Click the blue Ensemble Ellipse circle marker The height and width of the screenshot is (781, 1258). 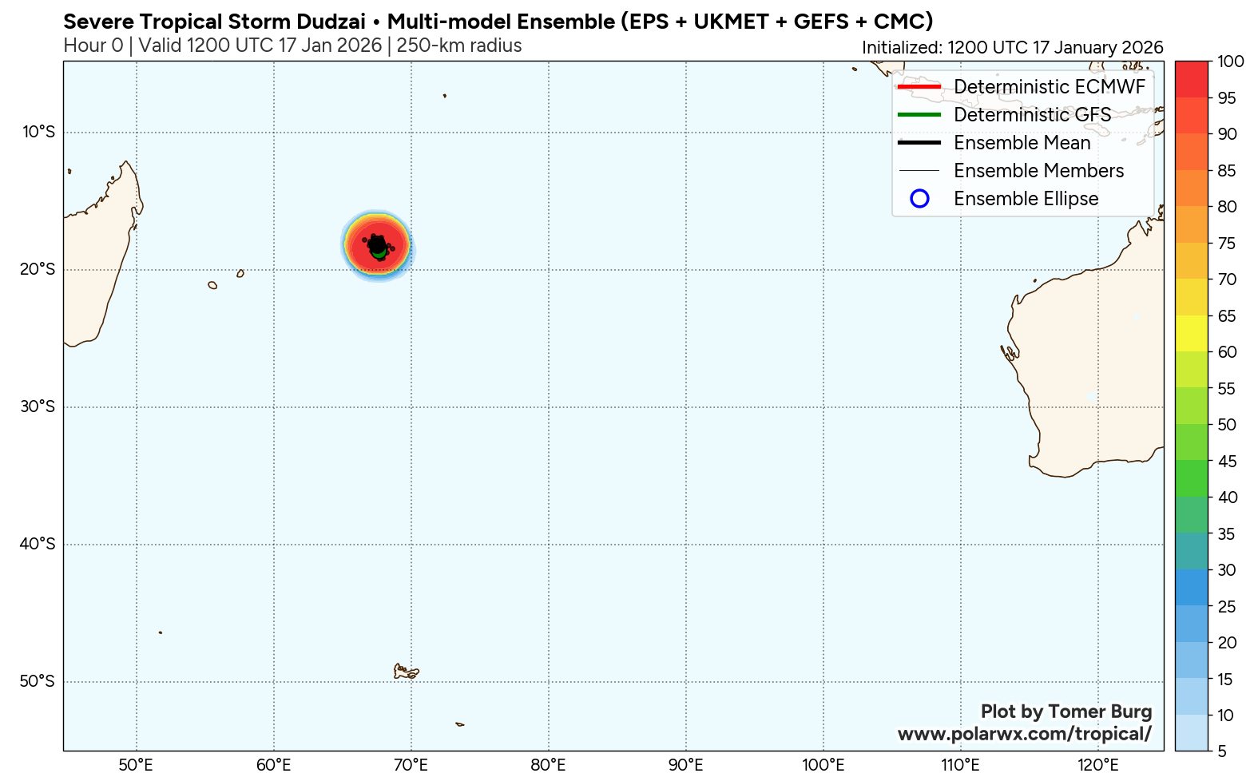click(919, 199)
